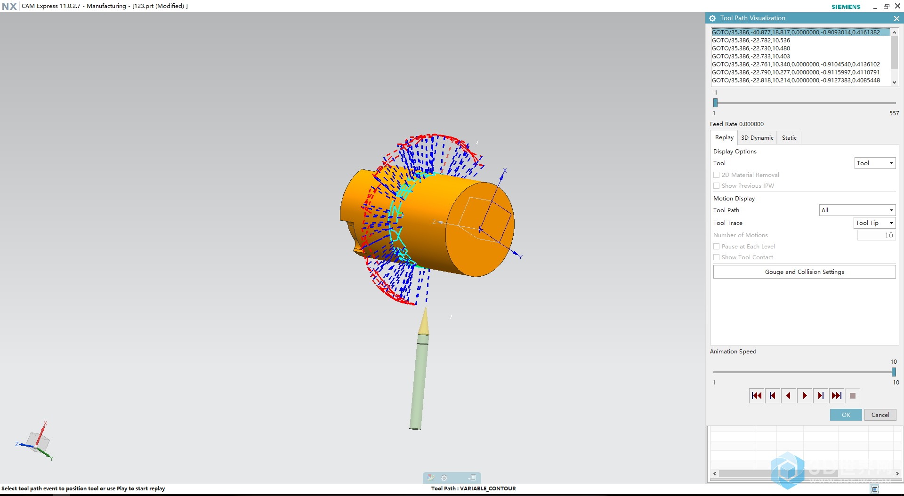Play the tool path in reverse
Viewport: 904px width, 496px height.
coord(789,396)
